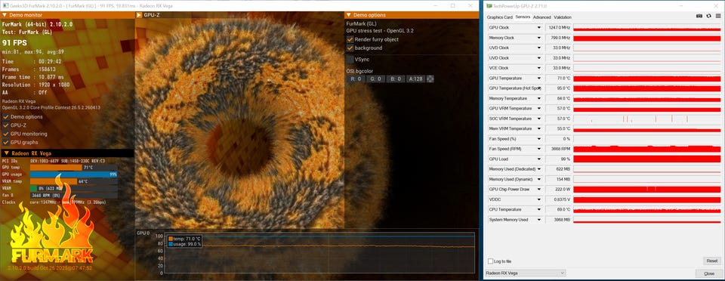Open GPU Load sensor dropdown
The image size is (725, 281).
pos(538,159)
